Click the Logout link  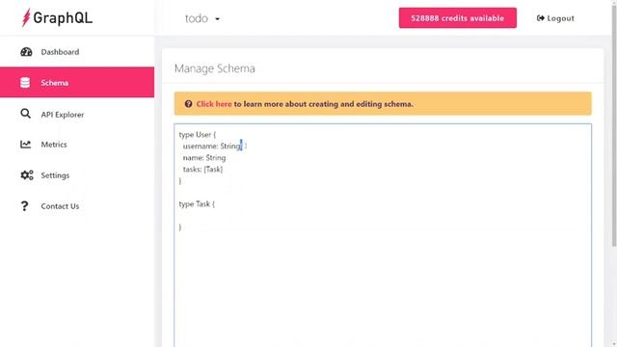[555, 18]
